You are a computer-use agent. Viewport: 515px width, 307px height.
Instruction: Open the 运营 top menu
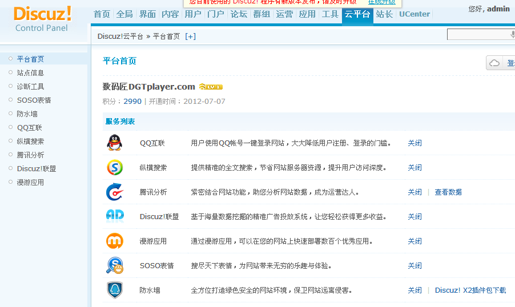(284, 14)
